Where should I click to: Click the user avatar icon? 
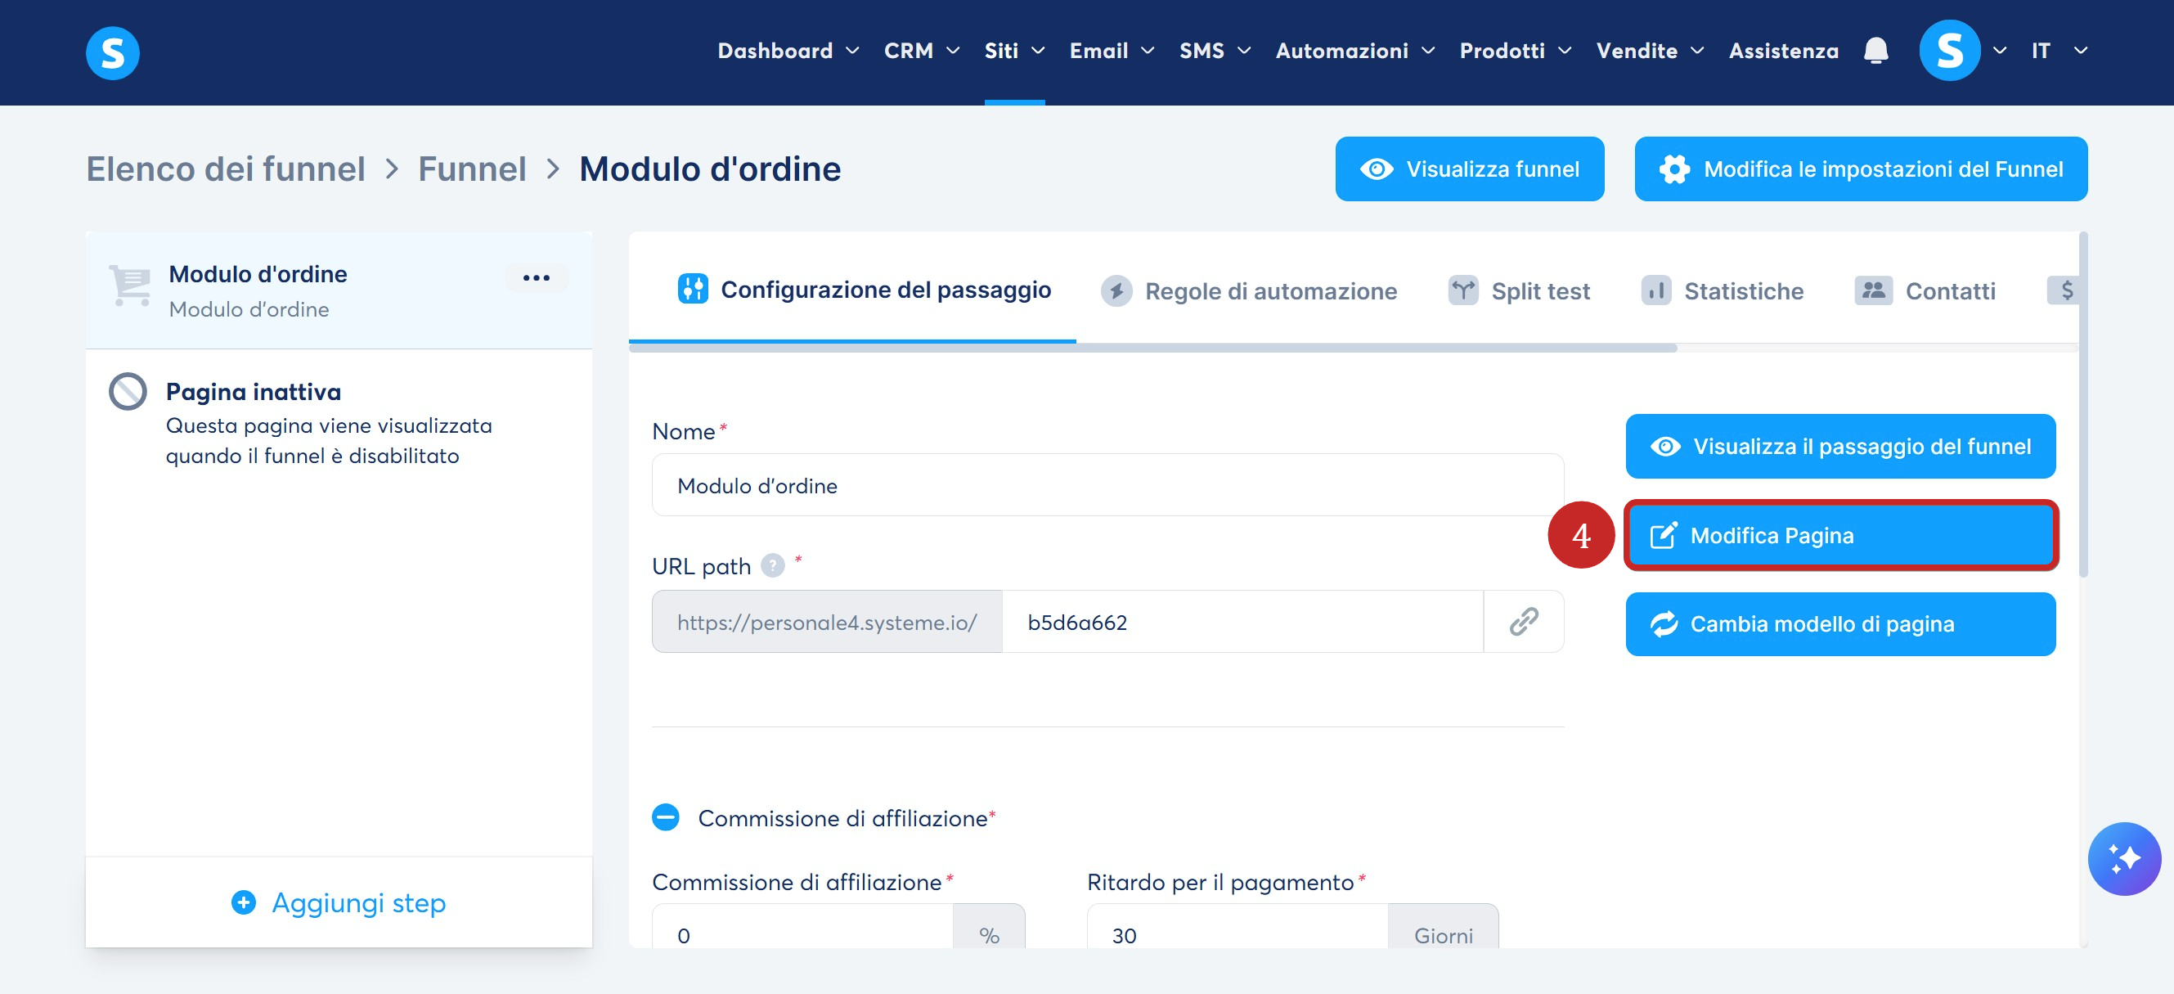[x=1950, y=51]
